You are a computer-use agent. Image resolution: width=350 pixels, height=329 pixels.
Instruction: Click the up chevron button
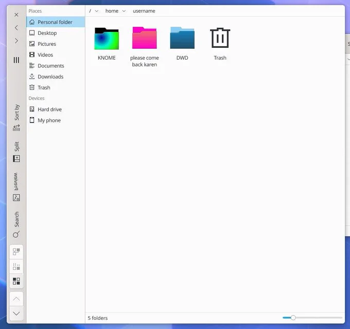tap(16, 299)
